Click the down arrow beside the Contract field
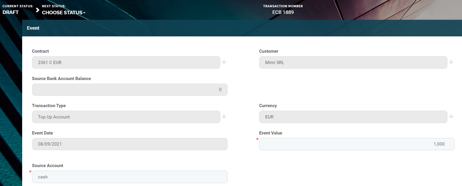The width and height of the screenshot is (462, 186). (224, 62)
